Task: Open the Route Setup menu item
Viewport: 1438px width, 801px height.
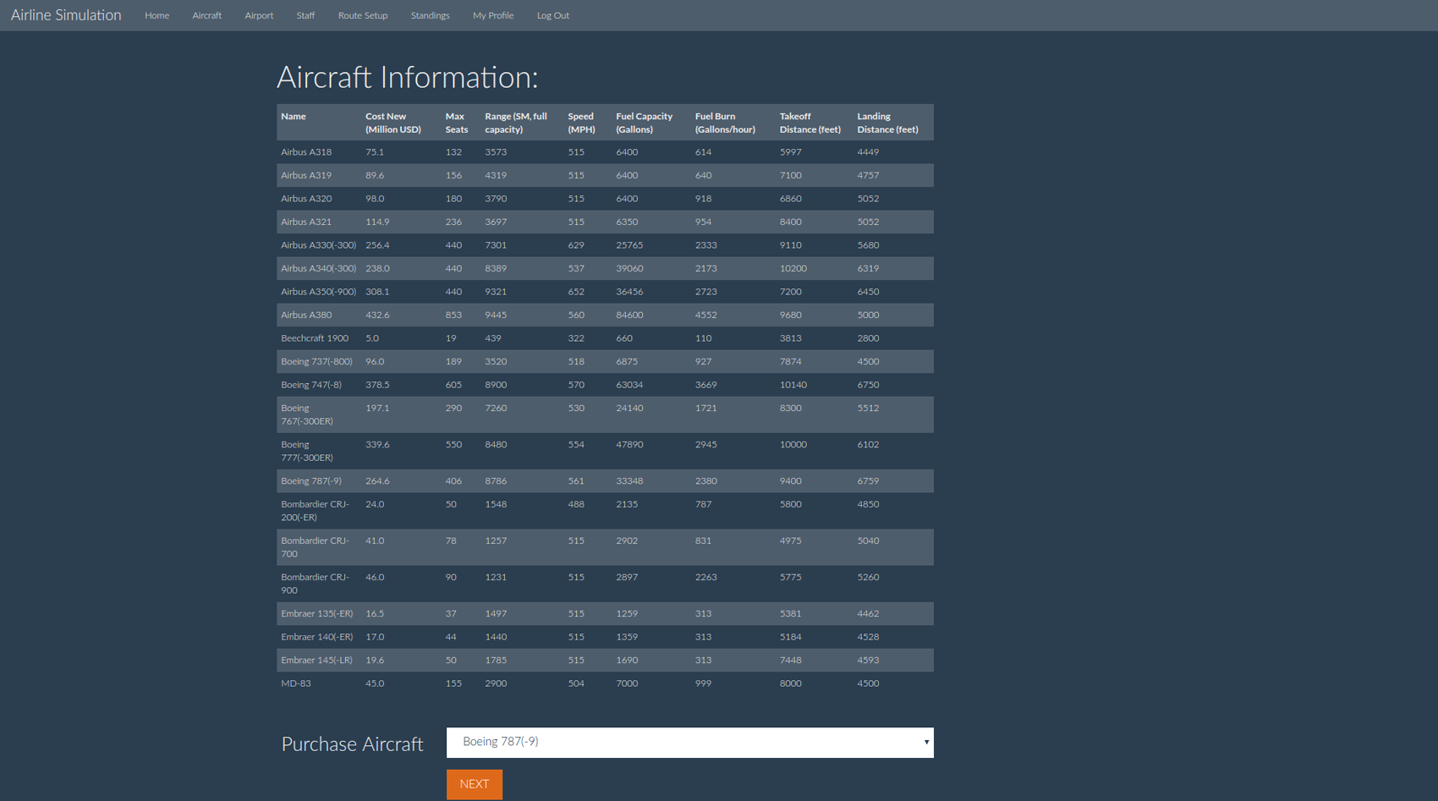Action: coord(363,15)
